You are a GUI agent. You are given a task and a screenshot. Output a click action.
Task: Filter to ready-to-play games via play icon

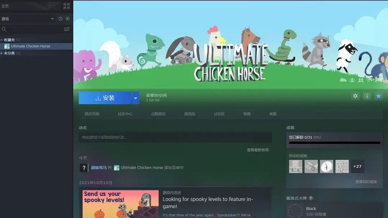[x=68, y=19]
